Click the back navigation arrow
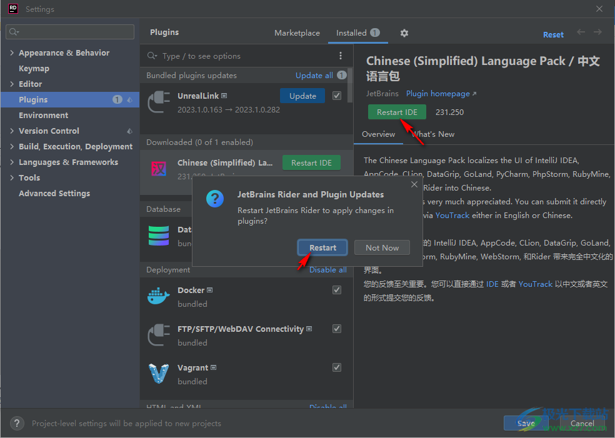The height and width of the screenshot is (438, 615). [x=581, y=32]
